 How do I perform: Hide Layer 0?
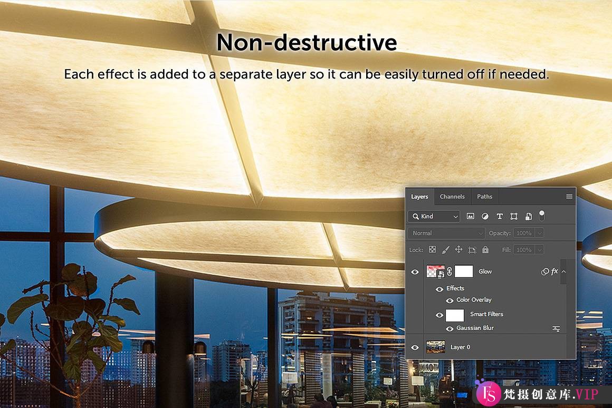pos(415,347)
